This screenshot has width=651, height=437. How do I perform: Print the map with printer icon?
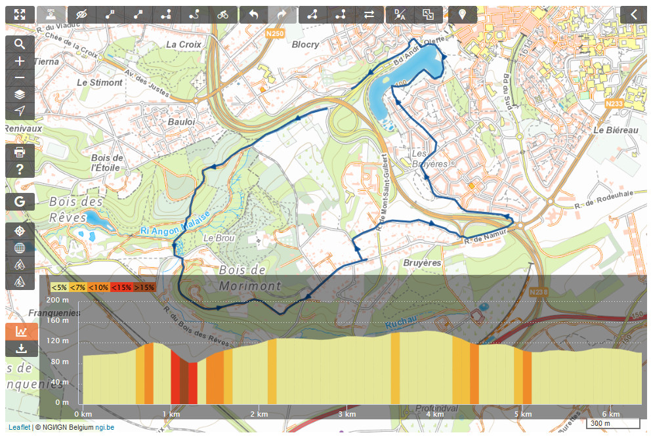20,152
